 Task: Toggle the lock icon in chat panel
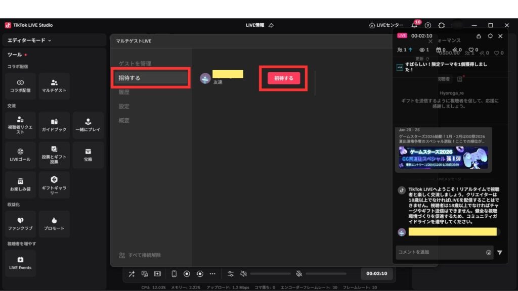(479, 36)
